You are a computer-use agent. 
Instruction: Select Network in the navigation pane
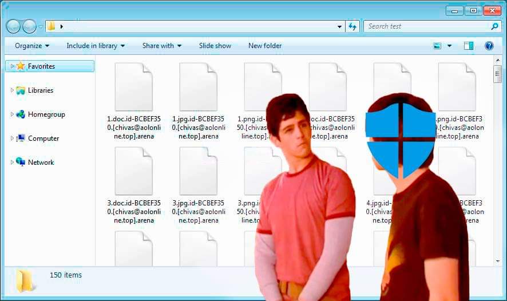click(41, 163)
